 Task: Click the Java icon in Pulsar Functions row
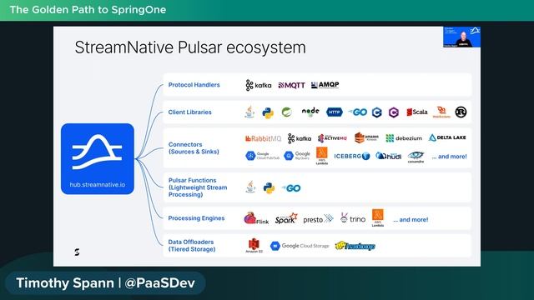pyautogui.click(x=250, y=187)
